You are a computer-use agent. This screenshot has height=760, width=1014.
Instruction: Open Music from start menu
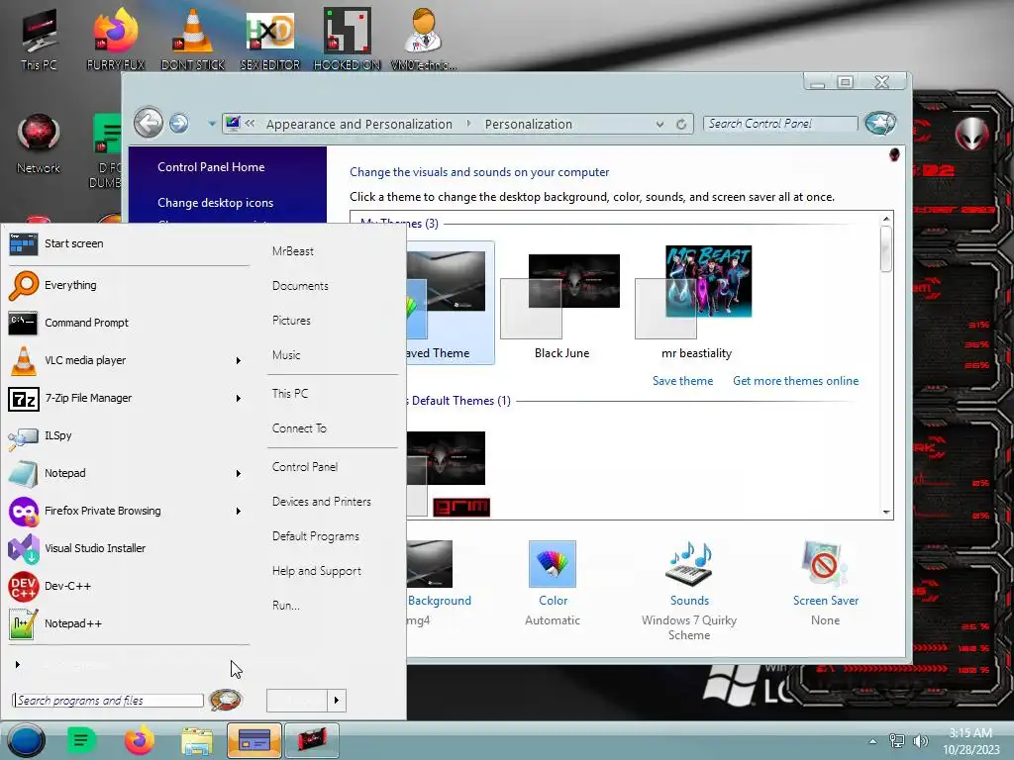tap(286, 355)
